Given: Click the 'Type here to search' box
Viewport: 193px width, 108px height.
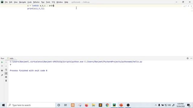Looking at the screenshot, I should [x=31, y=105].
